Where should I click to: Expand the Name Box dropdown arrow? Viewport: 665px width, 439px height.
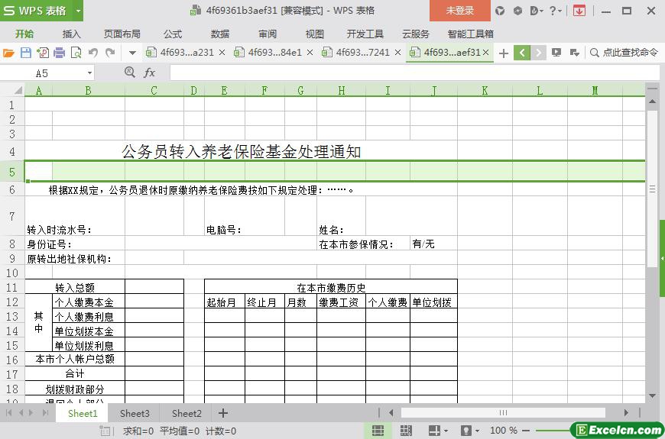(x=89, y=73)
